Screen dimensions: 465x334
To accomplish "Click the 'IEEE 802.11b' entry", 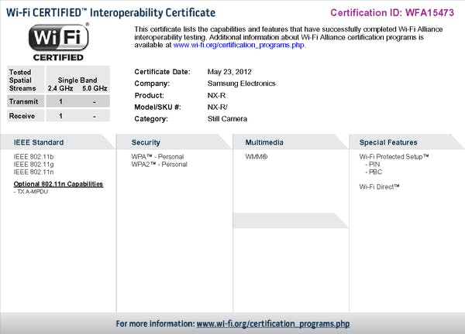I will pos(33,157).
